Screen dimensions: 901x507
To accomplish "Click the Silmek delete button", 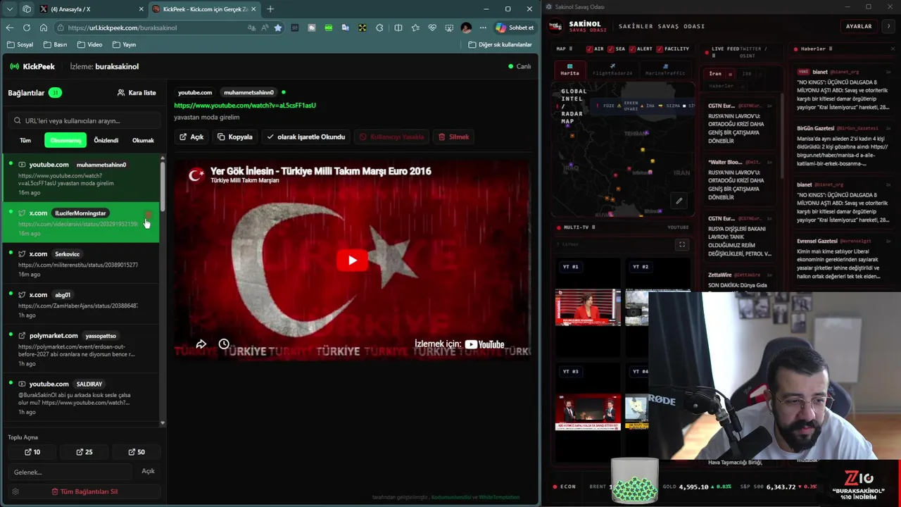I will tap(453, 137).
